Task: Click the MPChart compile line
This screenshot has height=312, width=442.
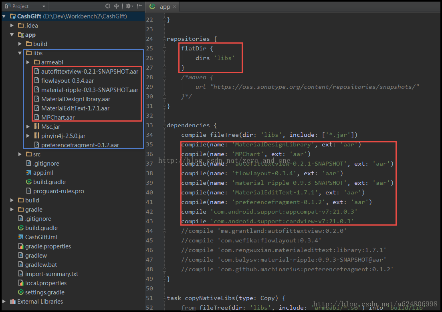Action: 246,154
